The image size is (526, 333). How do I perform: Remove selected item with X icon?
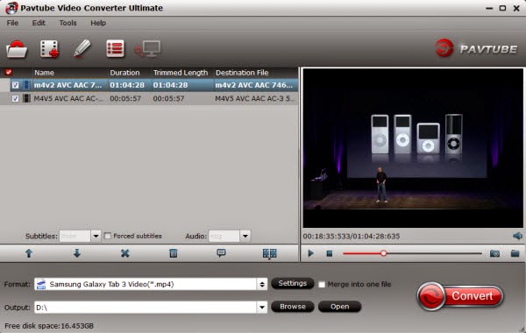coord(124,253)
